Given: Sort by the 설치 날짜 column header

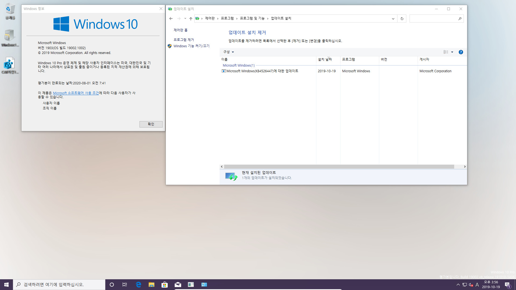Looking at the screenshot, I should (328, 60).
